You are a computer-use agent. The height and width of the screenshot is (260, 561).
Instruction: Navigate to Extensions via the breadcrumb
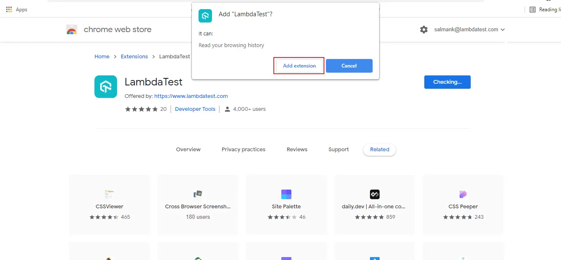(x=134, y=56)
